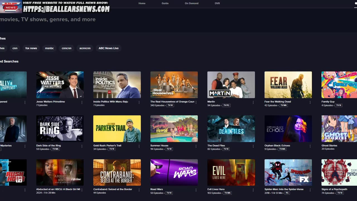Open more options for Martin
357x201 pixels.
253,102
